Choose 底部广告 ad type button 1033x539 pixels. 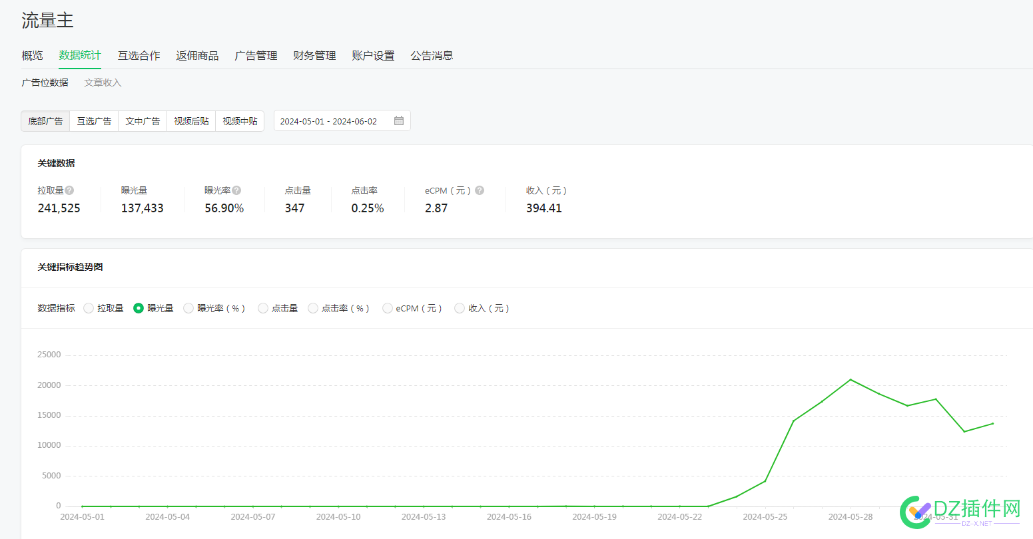(45, 121)
